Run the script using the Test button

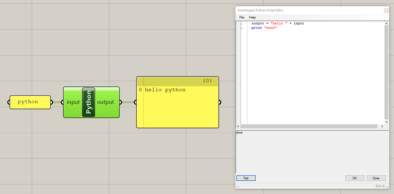pos(246,178)
